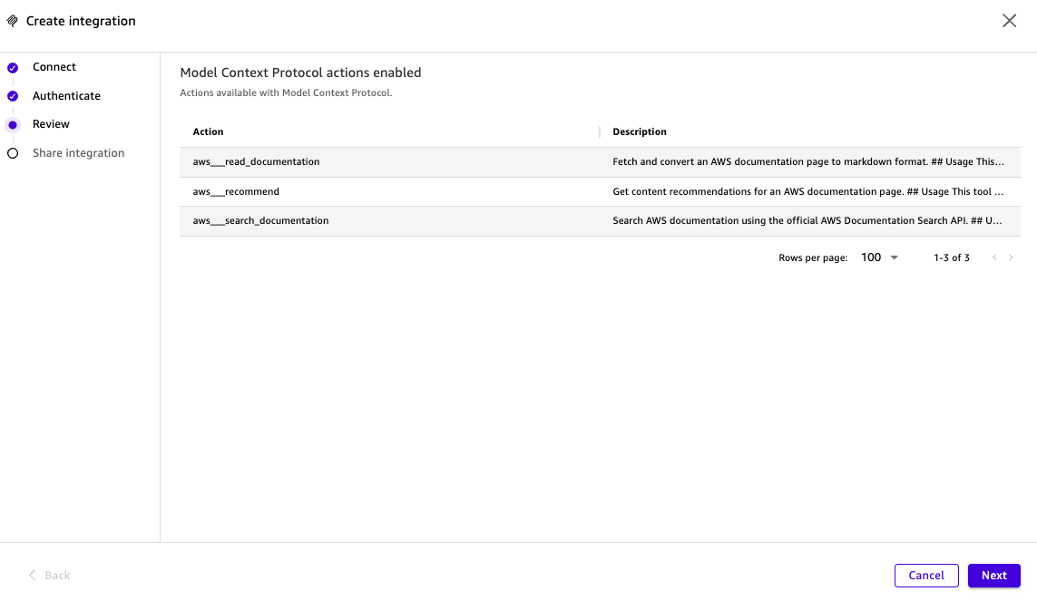Select the Share integration step

[x=78, y=153]
